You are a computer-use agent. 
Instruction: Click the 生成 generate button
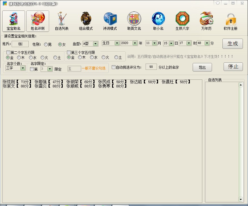click(x=232, y=44)
